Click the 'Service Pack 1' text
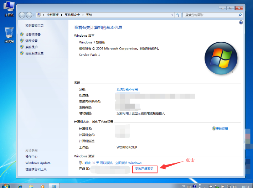 tap(89, 55)
